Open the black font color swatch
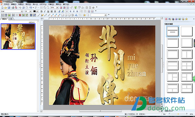Screen dimensions: 195x117 (x=34, y=11)
